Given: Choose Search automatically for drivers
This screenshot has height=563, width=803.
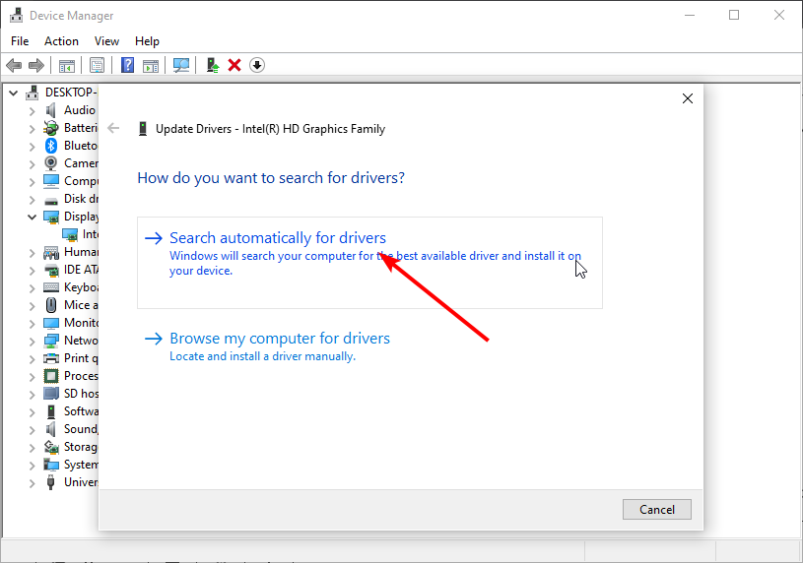Looking at the screenshot, I should point(369,263).
